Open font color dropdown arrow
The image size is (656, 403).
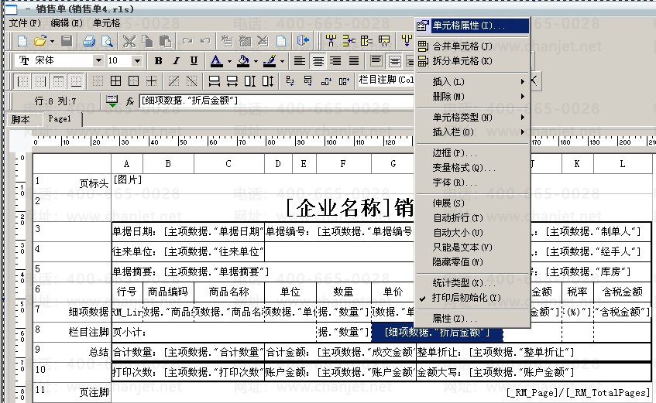[x=228, y=61]
